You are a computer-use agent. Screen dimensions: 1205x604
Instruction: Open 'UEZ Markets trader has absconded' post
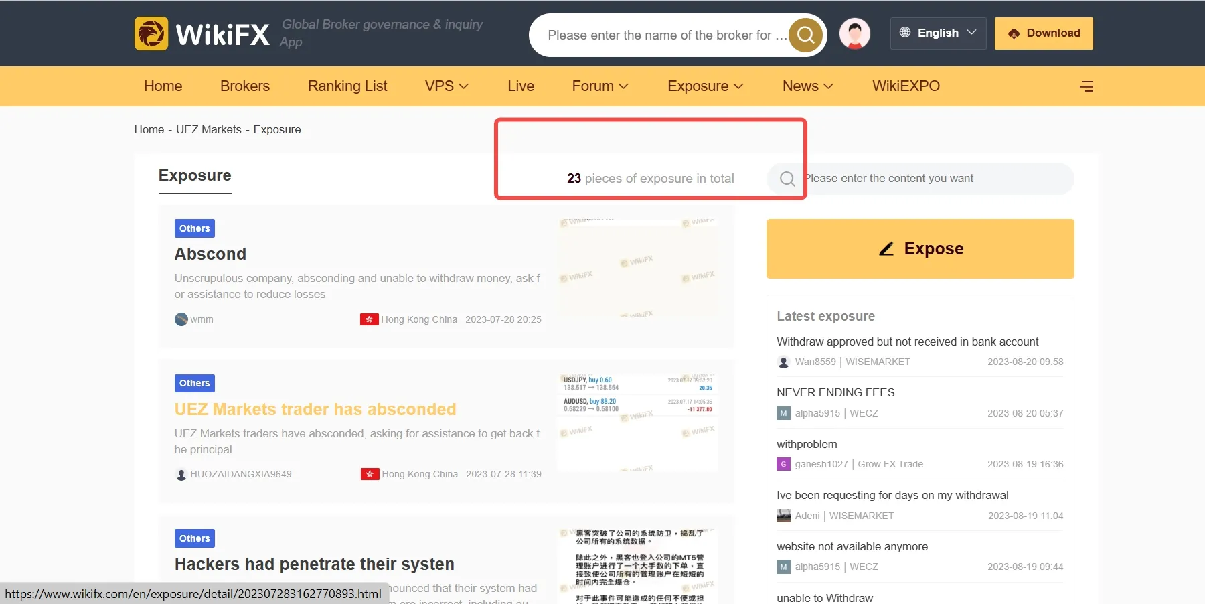click(315, 409)
